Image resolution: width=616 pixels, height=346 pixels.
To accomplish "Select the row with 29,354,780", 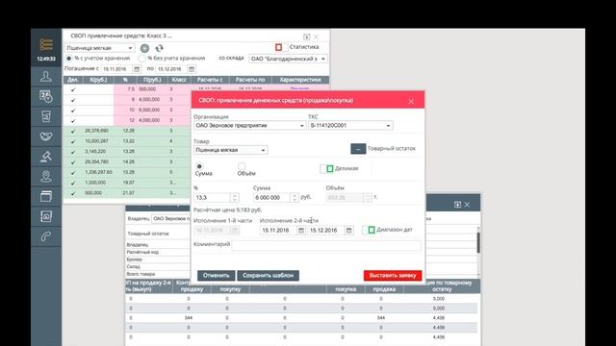I will coord(127,161).
